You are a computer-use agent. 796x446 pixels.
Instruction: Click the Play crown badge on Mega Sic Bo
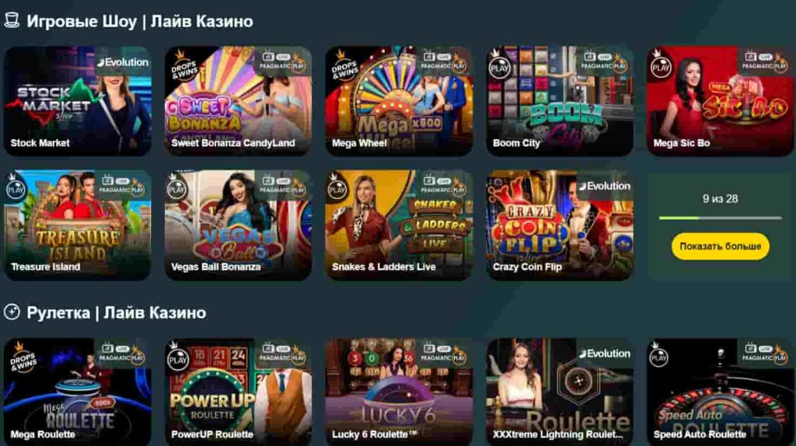[x=660, y=64]
